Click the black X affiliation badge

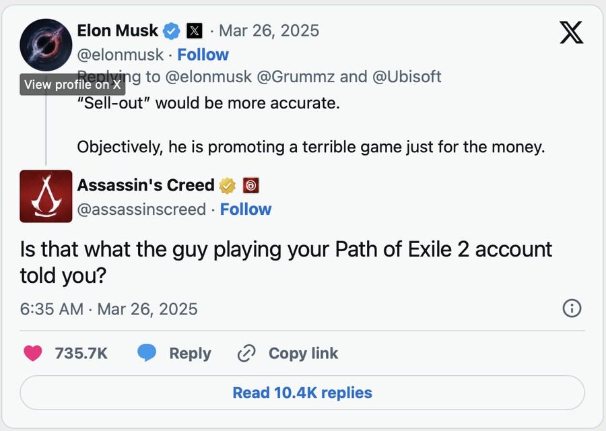coord(194,31)
